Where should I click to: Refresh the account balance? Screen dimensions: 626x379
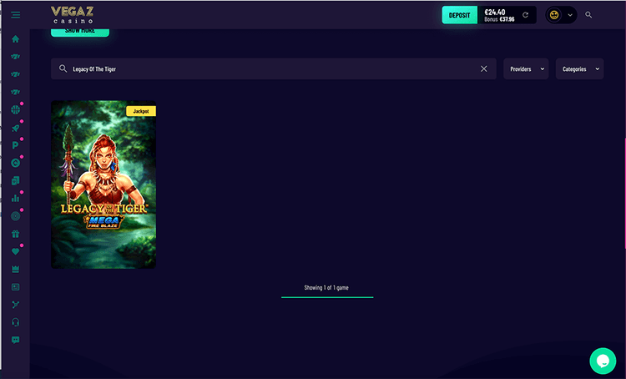click(525, 15)
